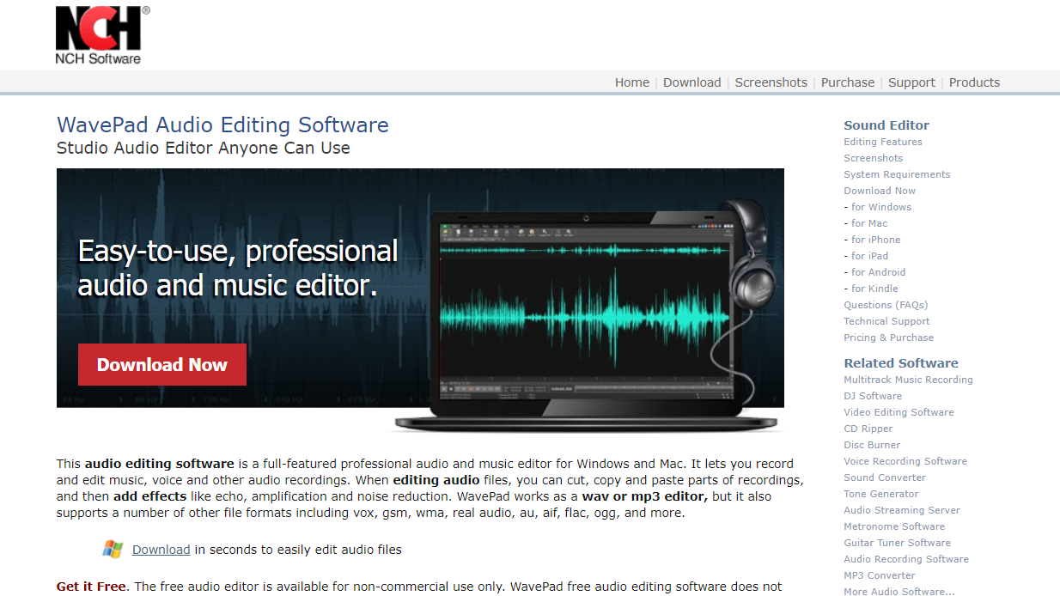Open the Support menu item
The height and width of the screenshot is (596, 1060).
click(911, 82)
